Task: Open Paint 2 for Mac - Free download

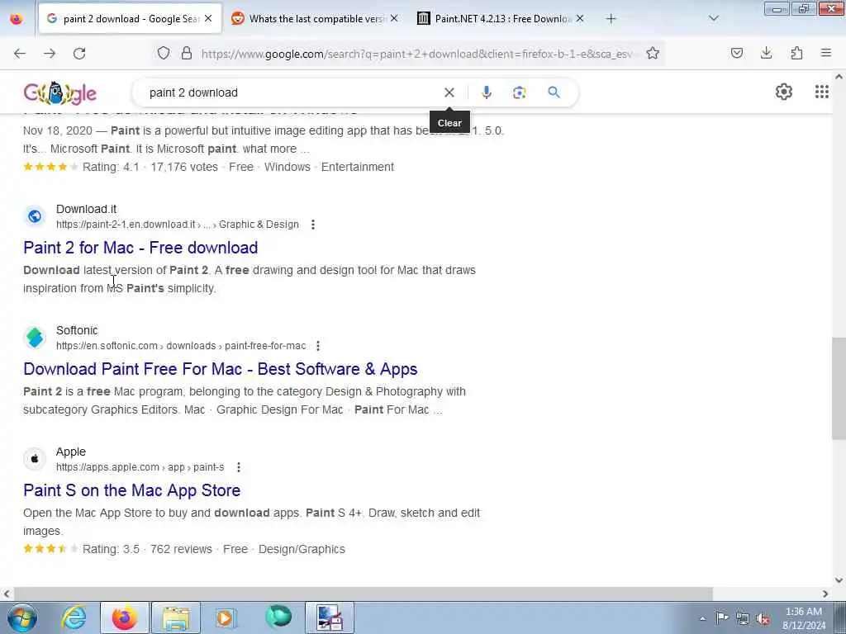Action: coord(140,248)
